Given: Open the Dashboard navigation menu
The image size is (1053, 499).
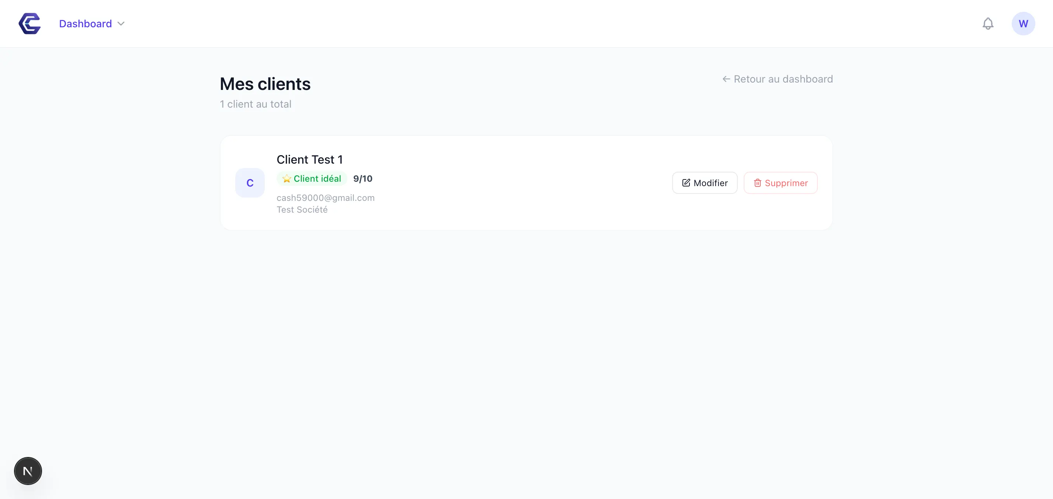Looking at the screenshot, I should (85, 23).
